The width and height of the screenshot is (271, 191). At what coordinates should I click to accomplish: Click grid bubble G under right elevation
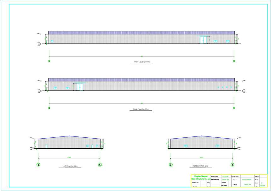tap(171, 164)
